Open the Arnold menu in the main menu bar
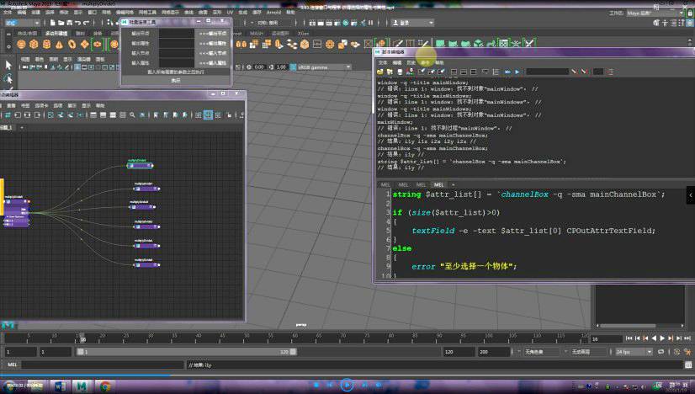Viewport: 695px width, 394px height. (273, 13)
